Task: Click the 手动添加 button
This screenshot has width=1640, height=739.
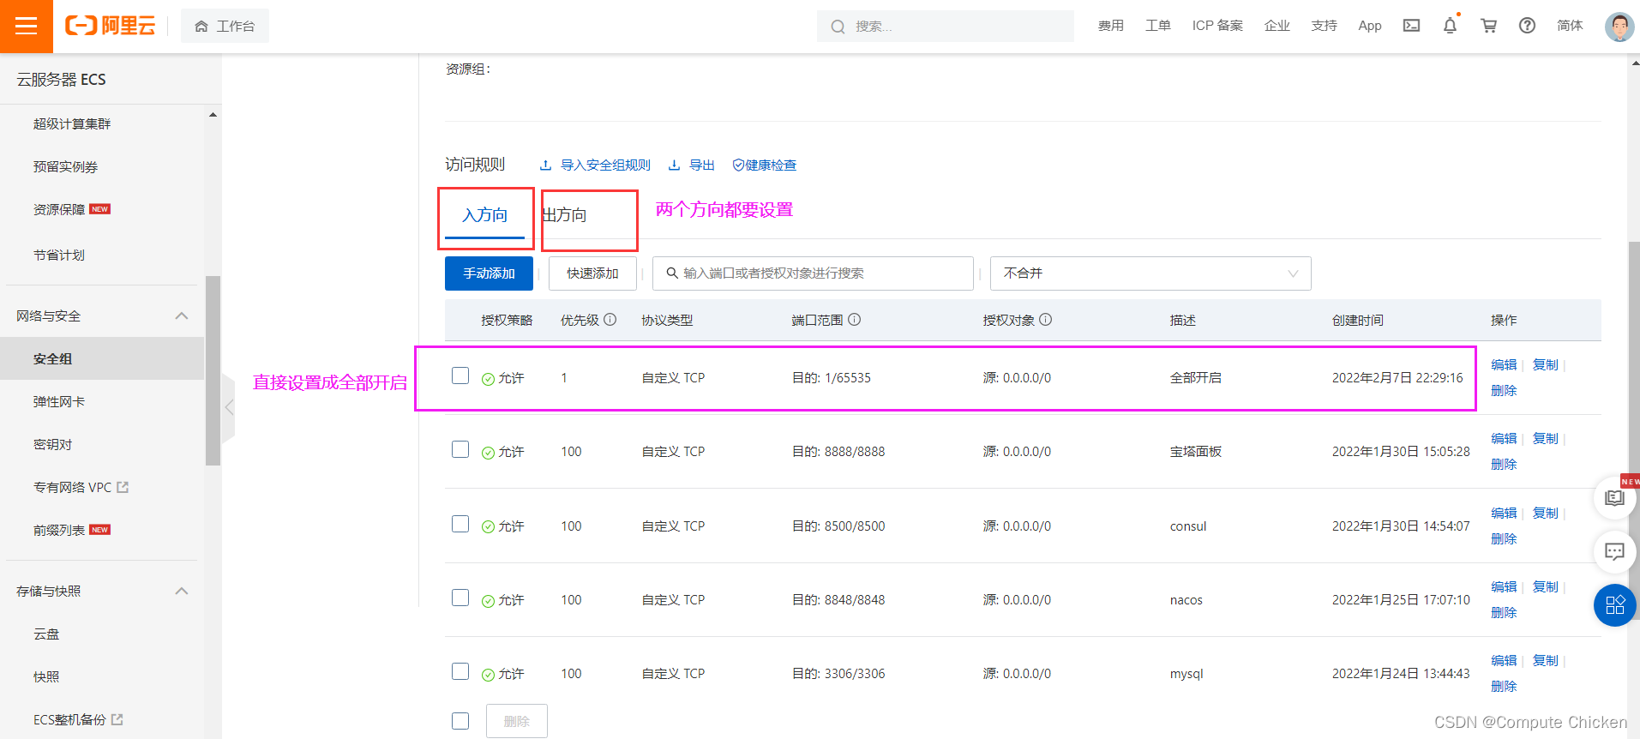Action: pyautogui.click(x=489, y=273)
